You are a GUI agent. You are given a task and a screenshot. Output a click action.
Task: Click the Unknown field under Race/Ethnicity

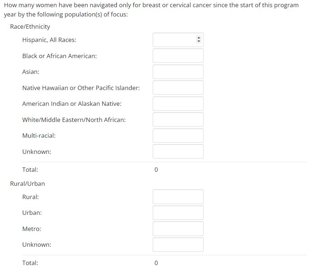[x=178, y=152]
